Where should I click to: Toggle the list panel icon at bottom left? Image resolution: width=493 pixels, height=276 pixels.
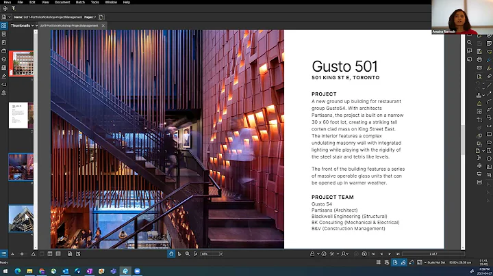[4, 253]
